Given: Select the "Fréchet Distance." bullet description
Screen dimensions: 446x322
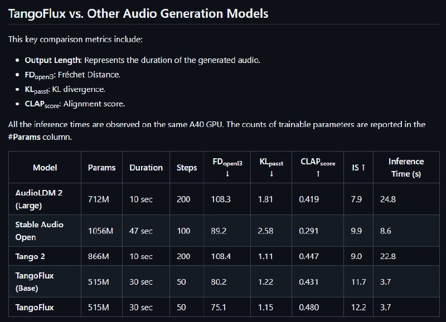Looking at the screenshot, I should pos(89,75).
